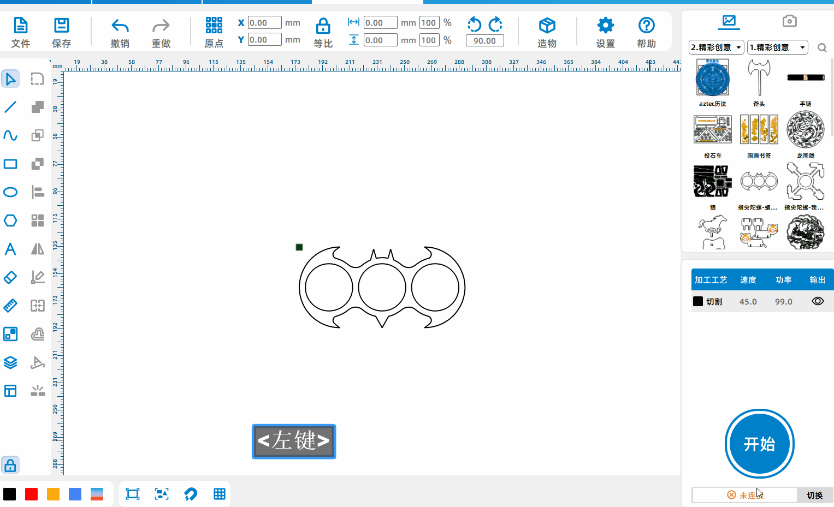Screen dimensions: 834x507
Task: Click the 开始 start button
Action: 760,444
